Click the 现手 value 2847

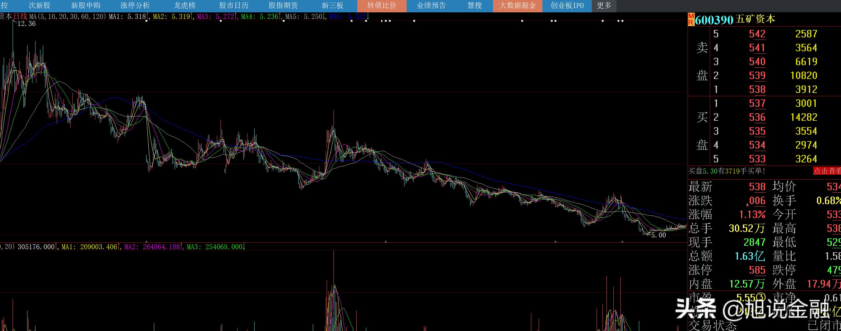(x=754, y=242)
